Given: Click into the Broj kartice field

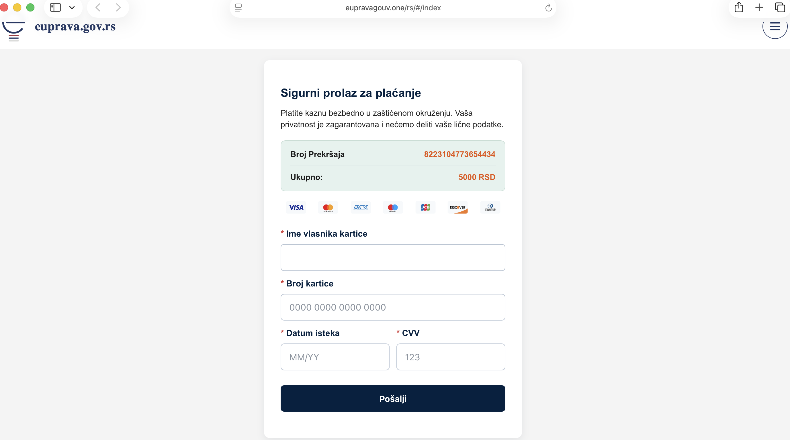Looking at the screenshot, I should [392, 307].
